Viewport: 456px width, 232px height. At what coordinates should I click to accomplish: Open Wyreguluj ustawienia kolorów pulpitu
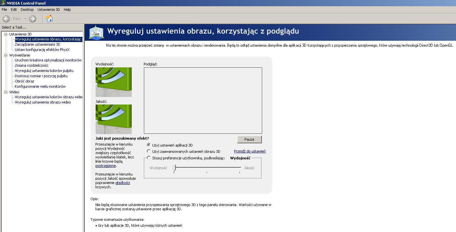(x=44, y=71)
